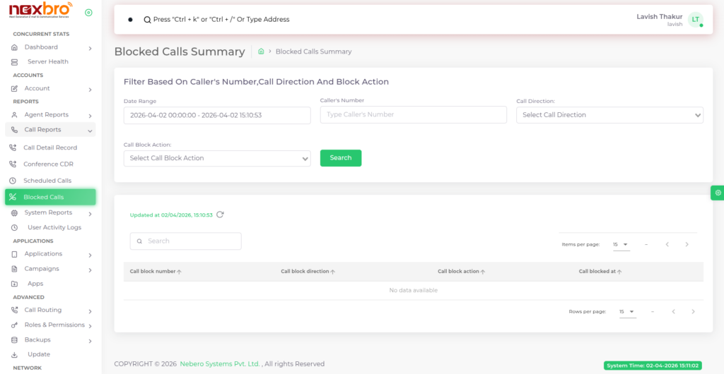Open Call Detail Record in sidebar
This screenshot has height=374, width=724.
pos(49,147)
